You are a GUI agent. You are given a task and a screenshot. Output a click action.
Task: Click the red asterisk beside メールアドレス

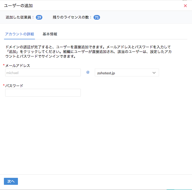(x=4, y=65)
